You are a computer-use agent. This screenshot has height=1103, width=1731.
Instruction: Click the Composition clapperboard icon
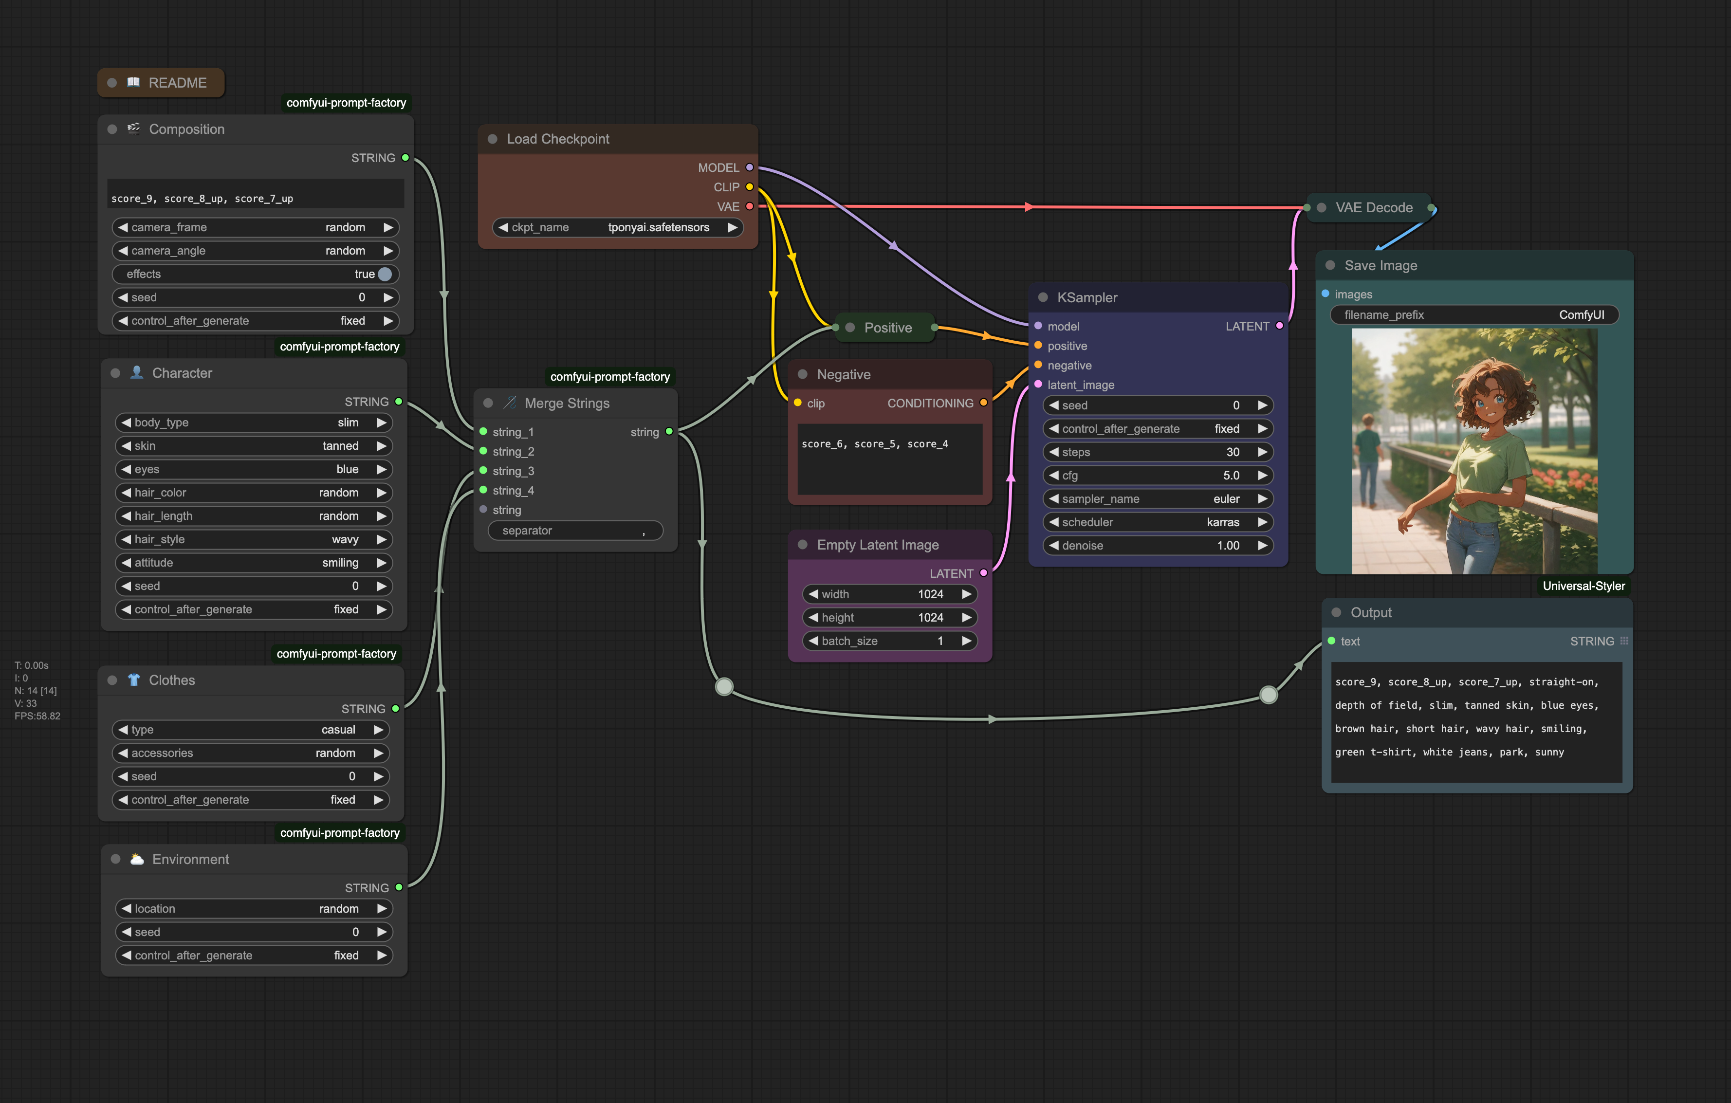tap(134, 129)
